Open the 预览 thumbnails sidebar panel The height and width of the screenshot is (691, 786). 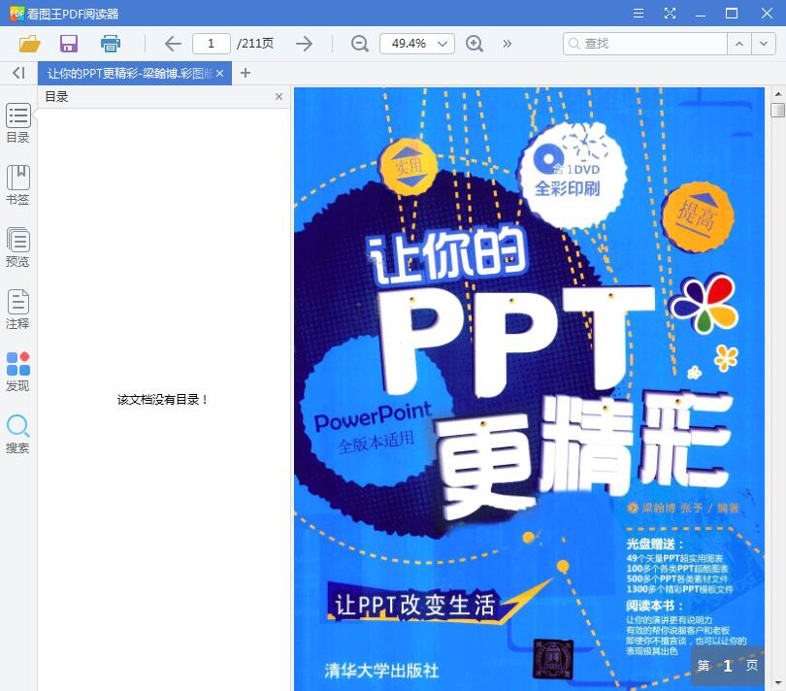click(x=18, y=247)
